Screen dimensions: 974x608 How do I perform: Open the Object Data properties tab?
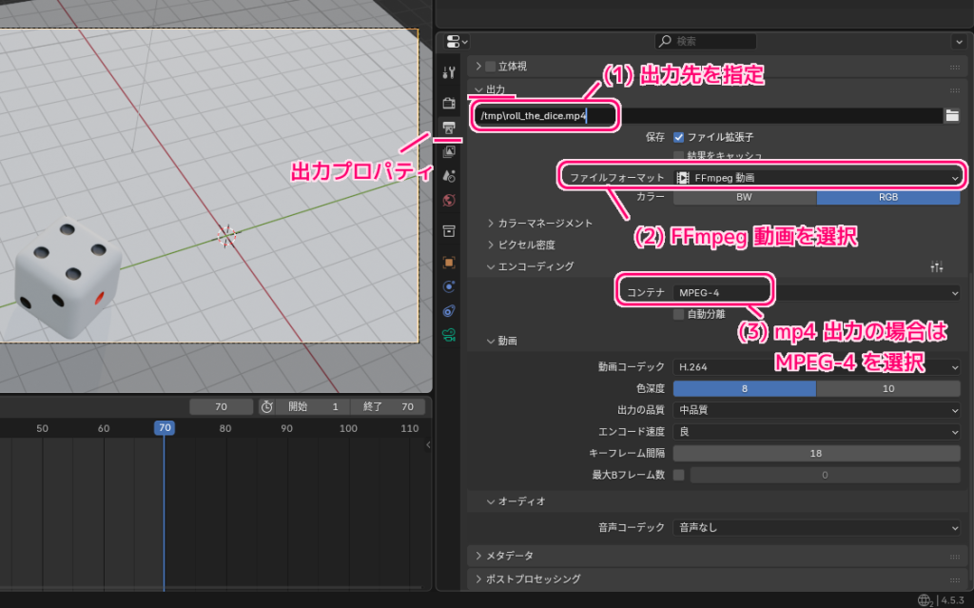point(449,335)
